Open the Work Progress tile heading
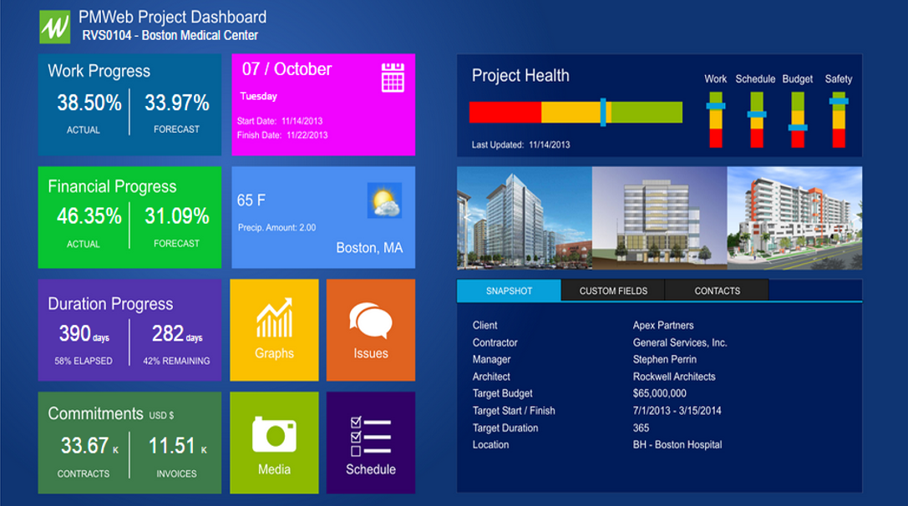The height and width of the screenshot is (506, 908). point(99,71)
